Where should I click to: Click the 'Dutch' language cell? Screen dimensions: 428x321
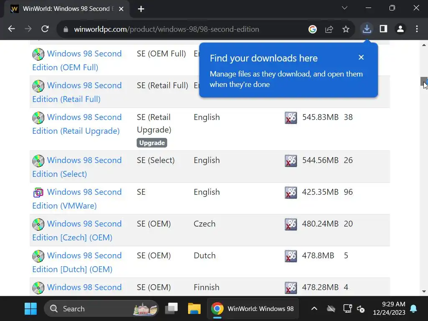205,255
